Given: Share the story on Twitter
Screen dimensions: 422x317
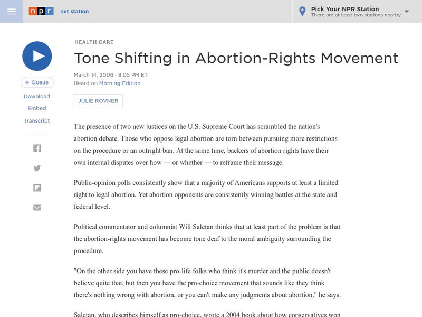Looking at the screenshot, I should click(37, 168).
